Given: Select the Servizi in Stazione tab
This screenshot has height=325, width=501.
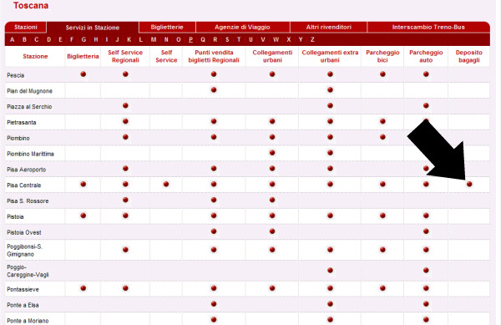Looking at the screenshot, I should (93, 28).
